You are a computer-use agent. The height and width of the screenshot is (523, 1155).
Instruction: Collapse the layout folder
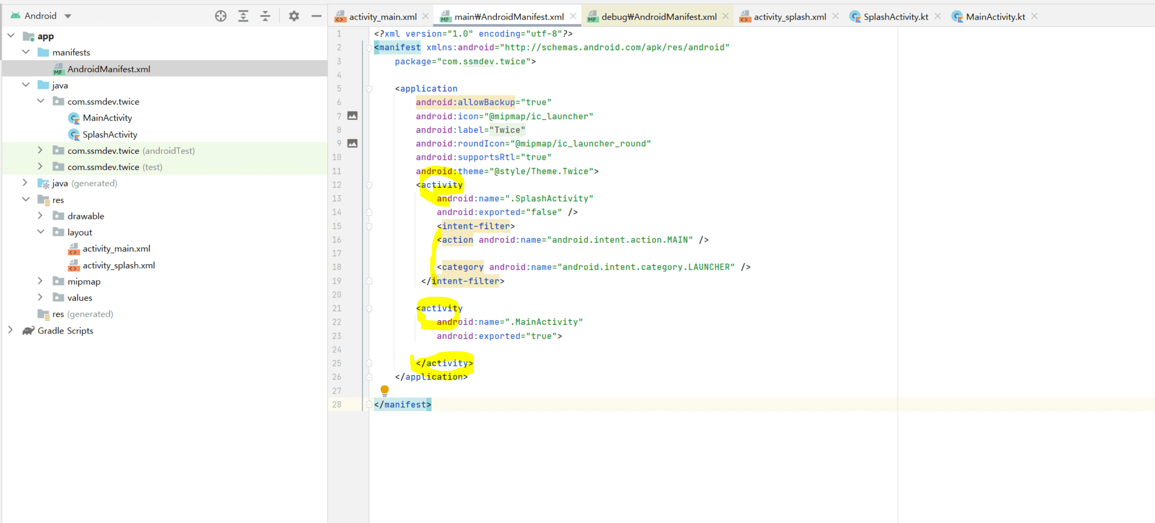coord(40,232)
